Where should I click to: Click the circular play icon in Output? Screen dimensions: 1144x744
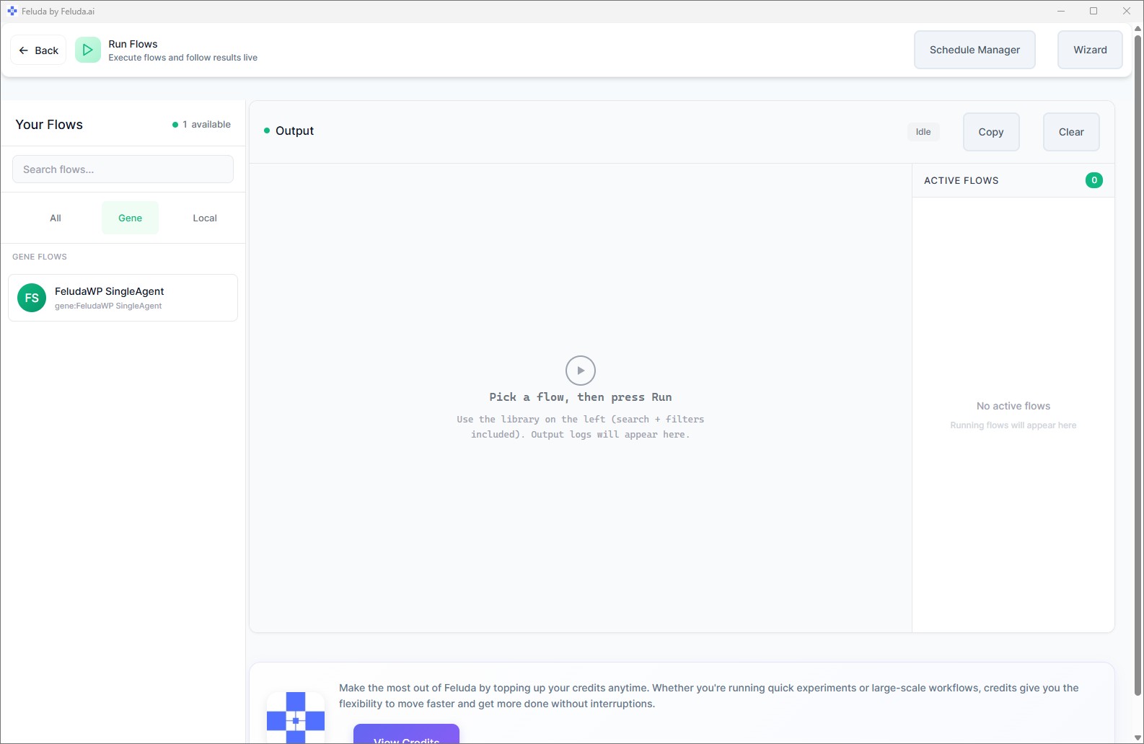pyautogui.click(x=581, y=371)
